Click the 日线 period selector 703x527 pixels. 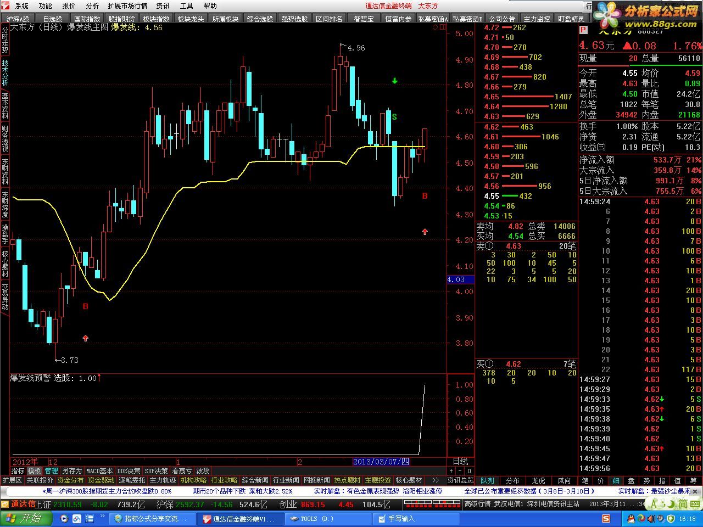[460, 462]
